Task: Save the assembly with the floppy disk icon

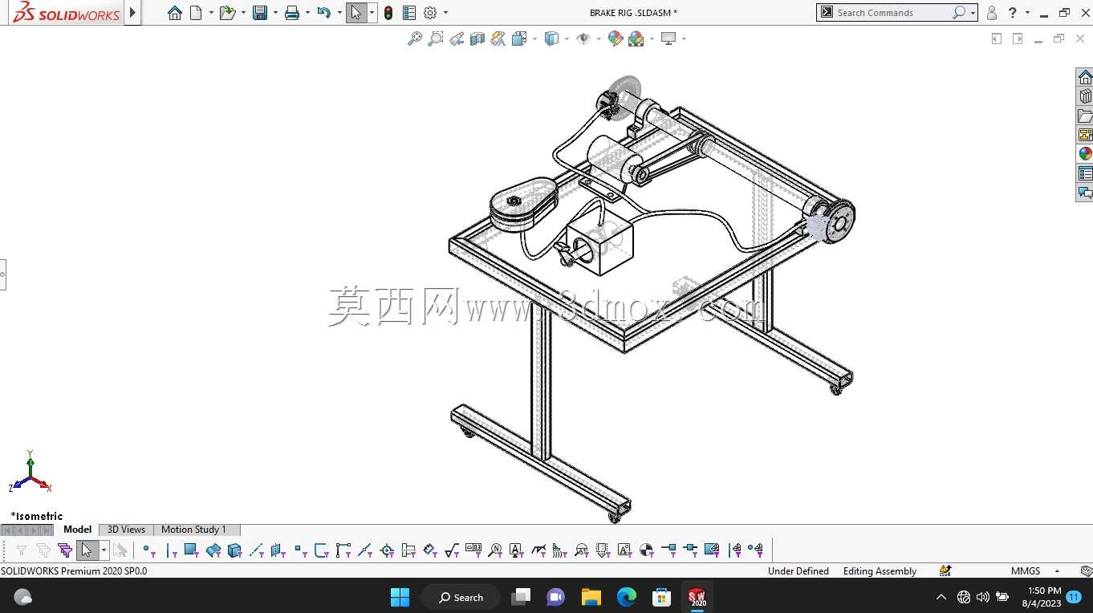Action: [x=259, y=13]
